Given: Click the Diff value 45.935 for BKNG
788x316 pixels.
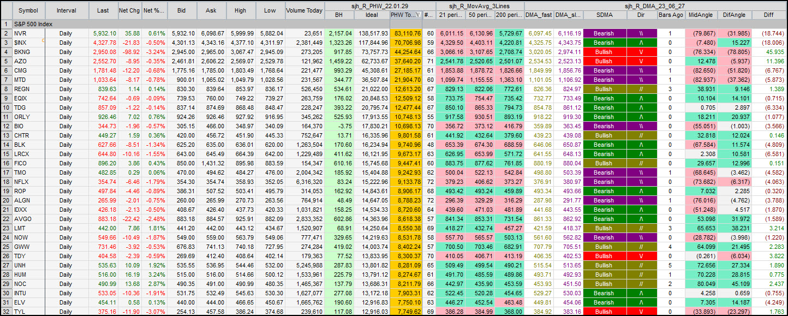Looking at the screenshot, I should 769,52.
